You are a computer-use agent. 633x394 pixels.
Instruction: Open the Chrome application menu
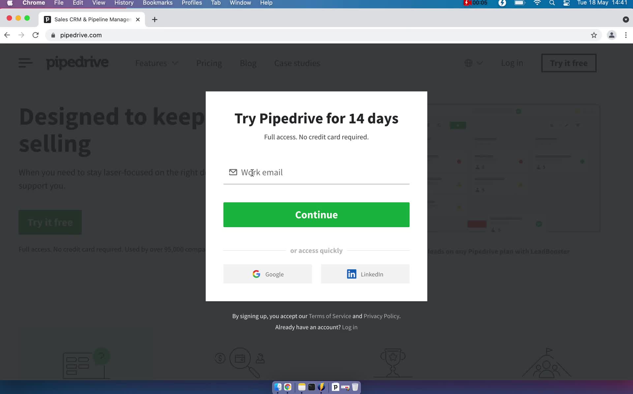point(34,3)
